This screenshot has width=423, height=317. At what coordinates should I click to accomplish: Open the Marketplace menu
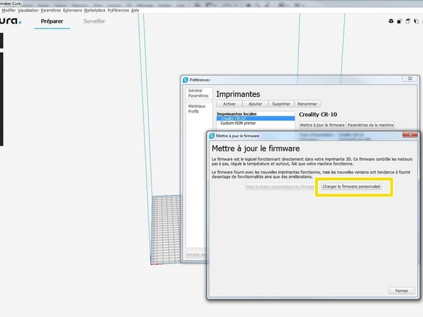(x=95, y=10)
